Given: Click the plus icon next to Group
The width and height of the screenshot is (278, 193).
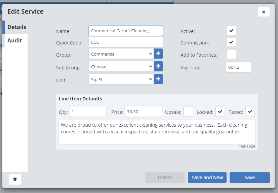Looking at the screenshot, I should (158, 54).
